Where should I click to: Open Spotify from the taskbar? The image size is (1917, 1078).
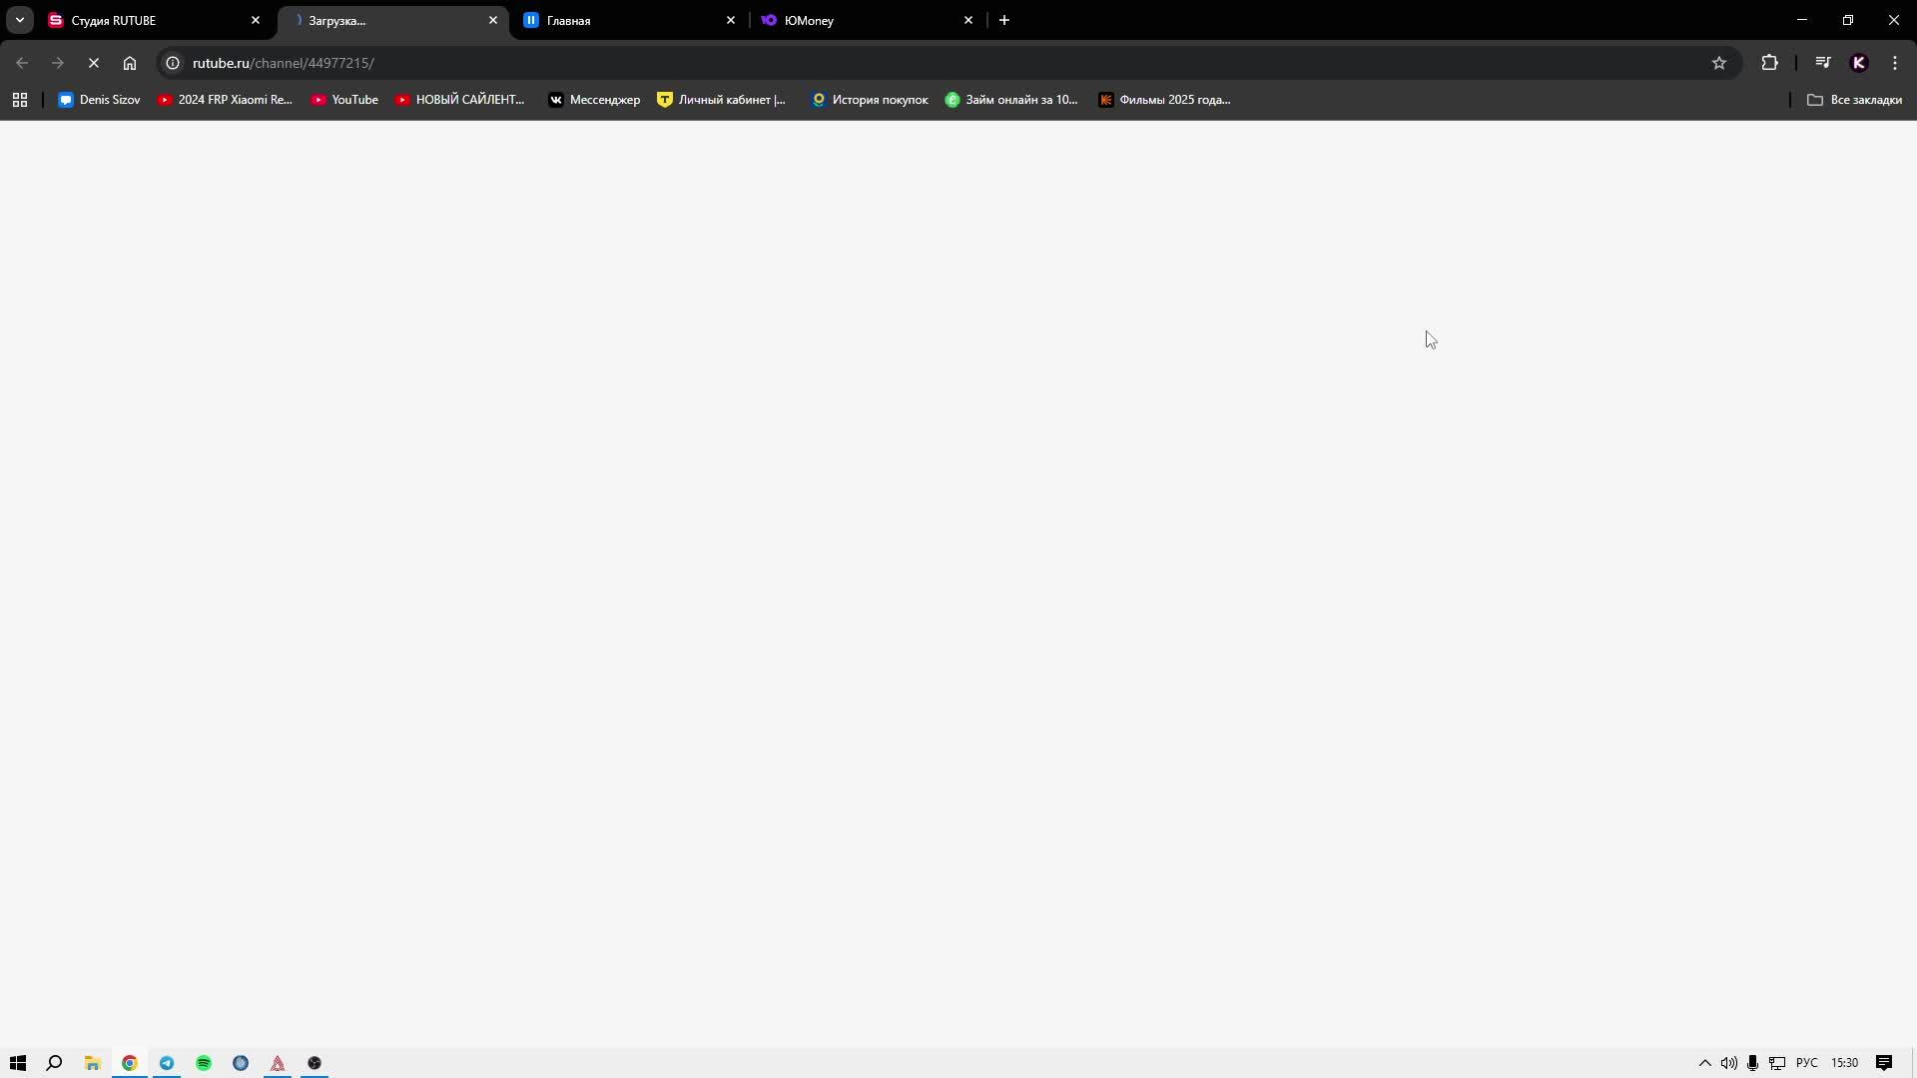click(204, 1063)
